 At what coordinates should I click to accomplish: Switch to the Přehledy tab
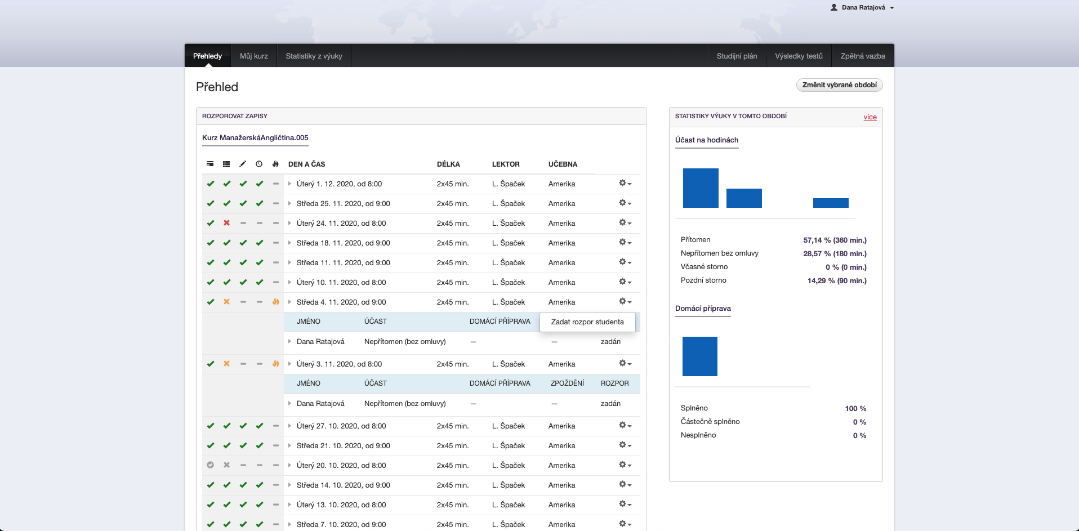coord(207,56)
